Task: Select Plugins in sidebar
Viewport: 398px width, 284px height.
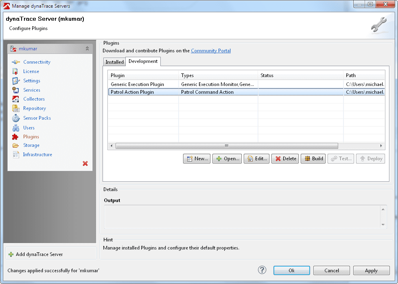Action: coord(31,137)
